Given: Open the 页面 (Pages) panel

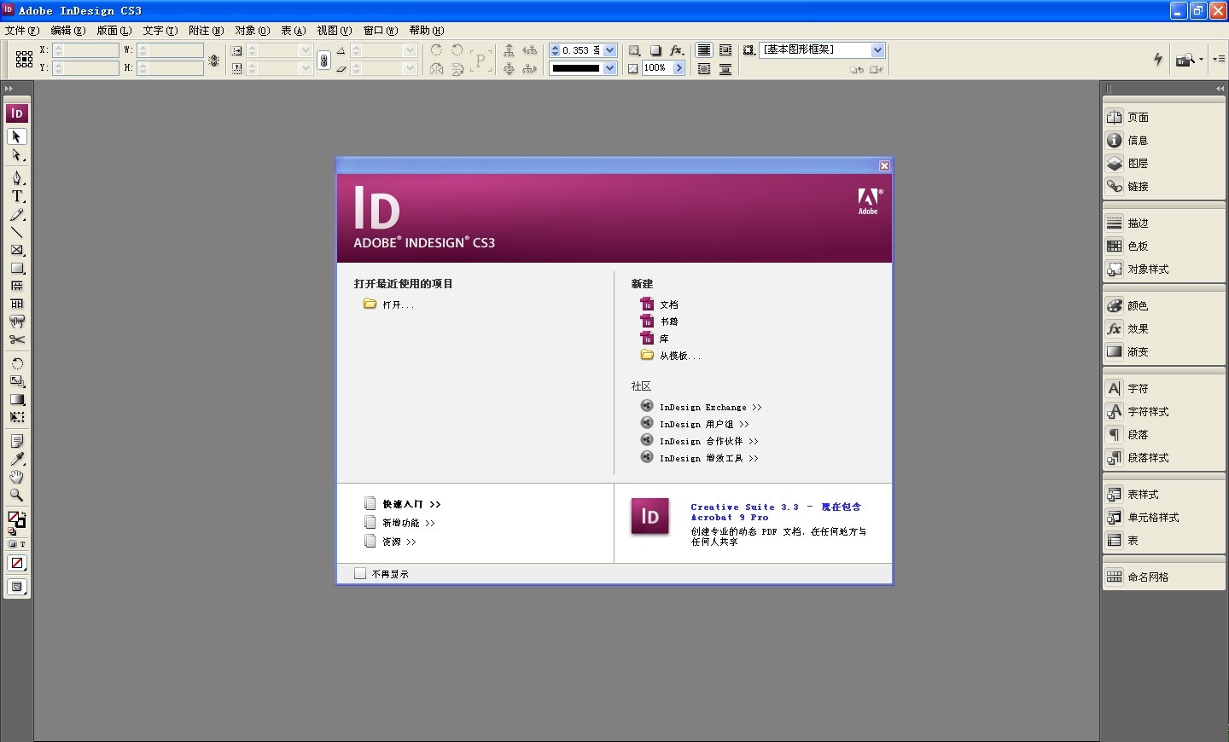Looking at the screenshot, I should click(1138, 118).
